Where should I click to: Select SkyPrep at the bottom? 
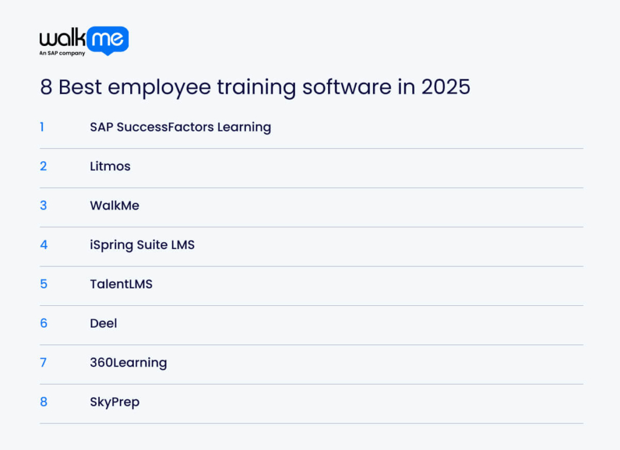click(114, 402)
